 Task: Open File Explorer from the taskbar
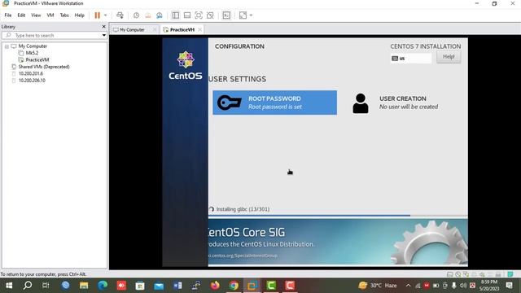tap(84, 286)
